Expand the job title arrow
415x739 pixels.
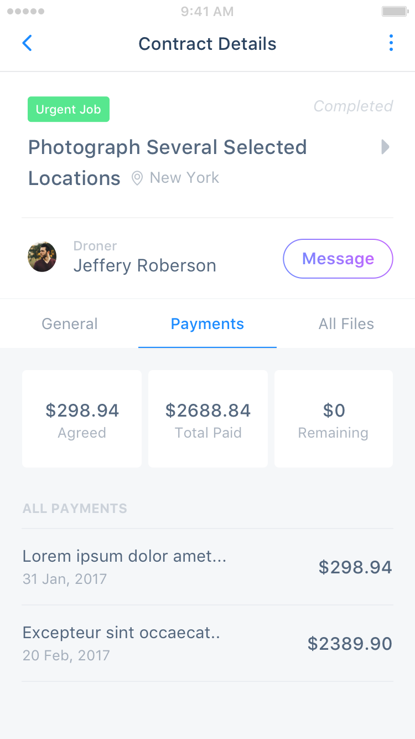coord(386,147)
